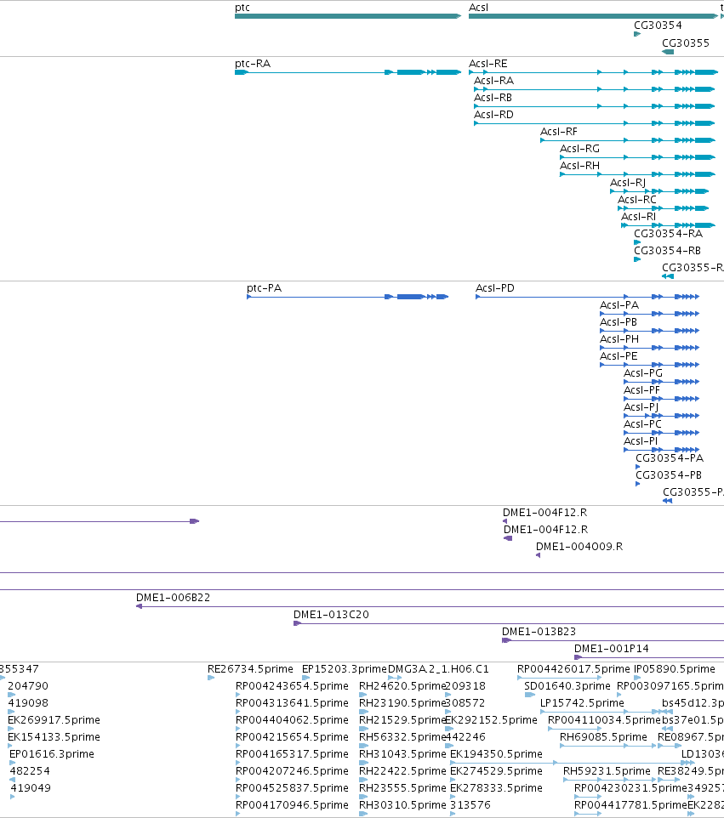Click the CG30354-RB transcript label

point(667,250)
